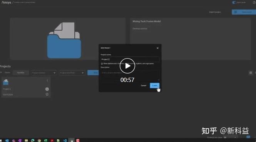This screenshot has height=142, width=256.
Task: Toggle the Dark mode switch
Action: 234,2
